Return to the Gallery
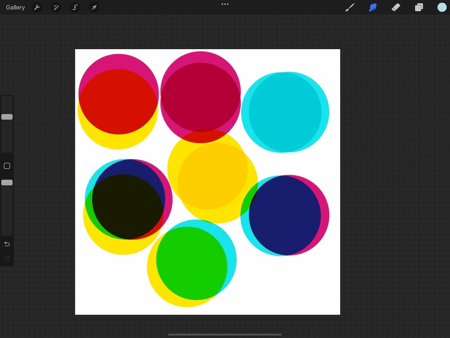Image resolution: width=450 pixels, height=338 pixels. point(15,7)
